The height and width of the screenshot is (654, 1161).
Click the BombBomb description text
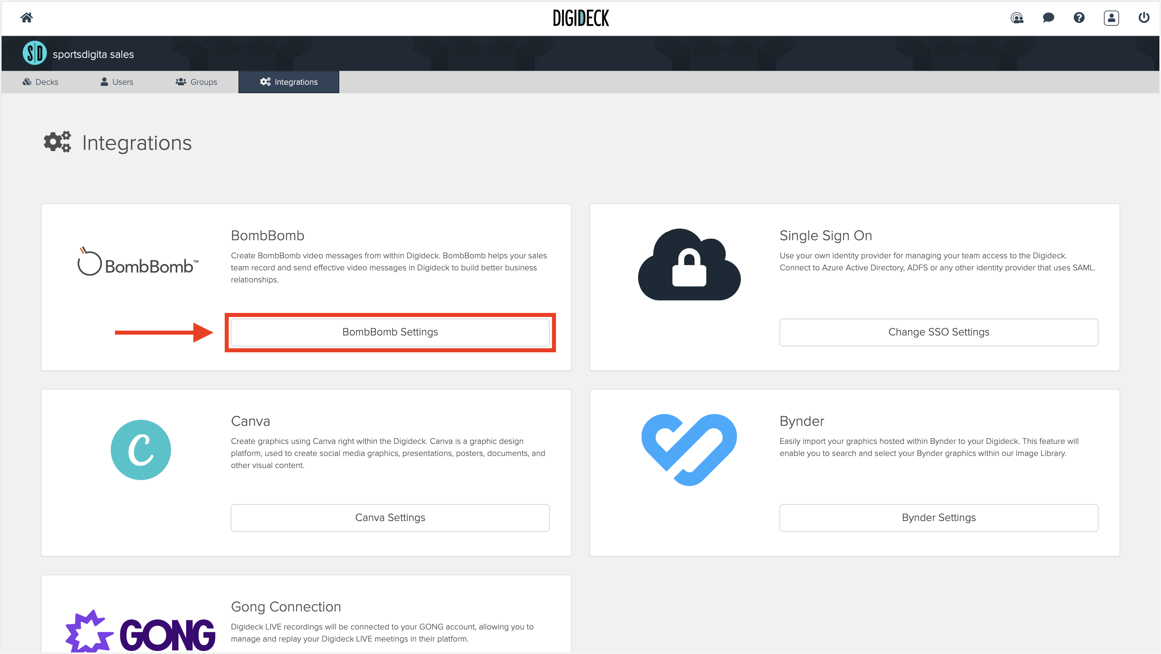(x=389, y=268)
